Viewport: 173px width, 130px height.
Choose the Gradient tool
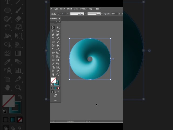58,60
